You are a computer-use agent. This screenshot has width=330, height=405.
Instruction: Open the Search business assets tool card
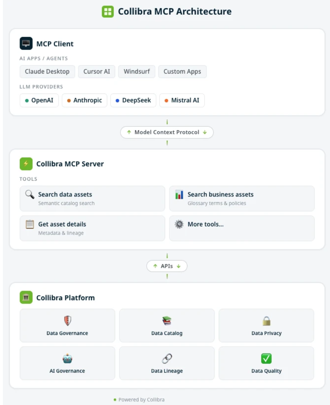pos(242,199)
